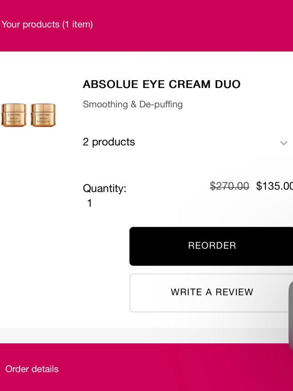This screenshot has width=293, height=391.
Task: Expand the 2 products chevron arrow
Action: [283, 143]
